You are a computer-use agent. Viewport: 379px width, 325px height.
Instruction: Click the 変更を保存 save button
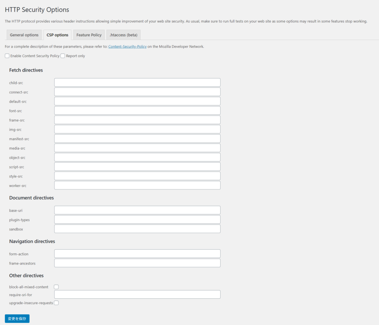coord(17,318)
